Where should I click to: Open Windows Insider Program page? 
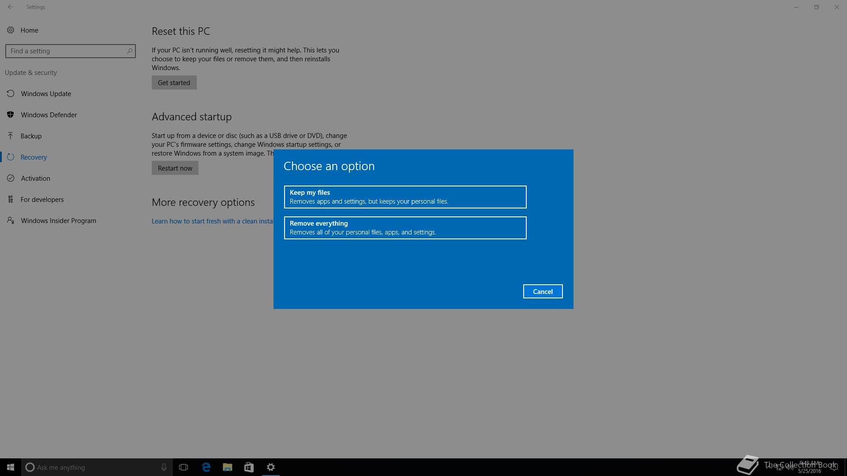(58, 221)
